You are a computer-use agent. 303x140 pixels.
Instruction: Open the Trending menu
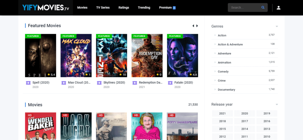(144, 8)
